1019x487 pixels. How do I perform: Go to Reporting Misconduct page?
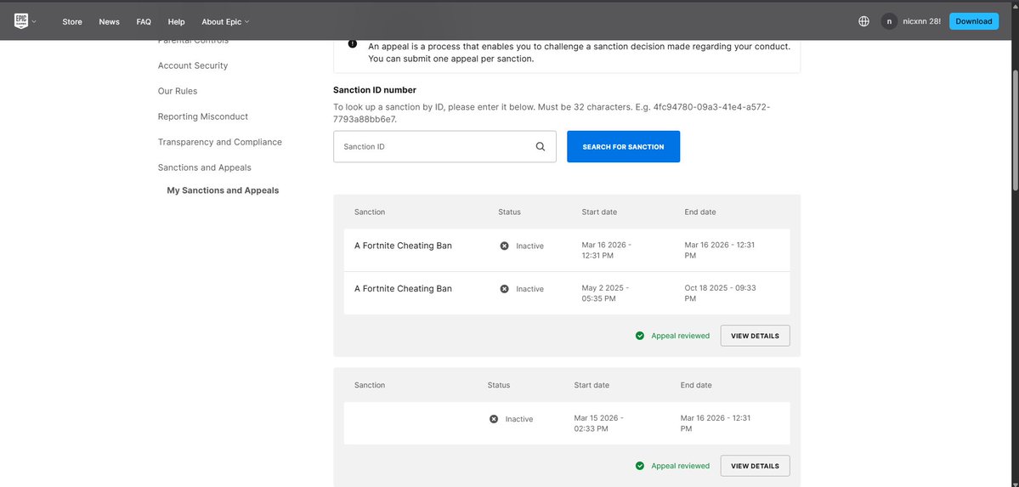click(203, 116)
